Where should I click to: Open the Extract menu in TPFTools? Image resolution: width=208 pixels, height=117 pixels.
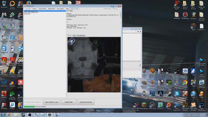pos(34,9)
